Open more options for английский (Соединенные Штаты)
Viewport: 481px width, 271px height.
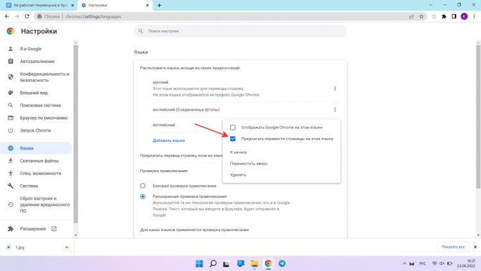pyautogui.click(x=335, y=110)
